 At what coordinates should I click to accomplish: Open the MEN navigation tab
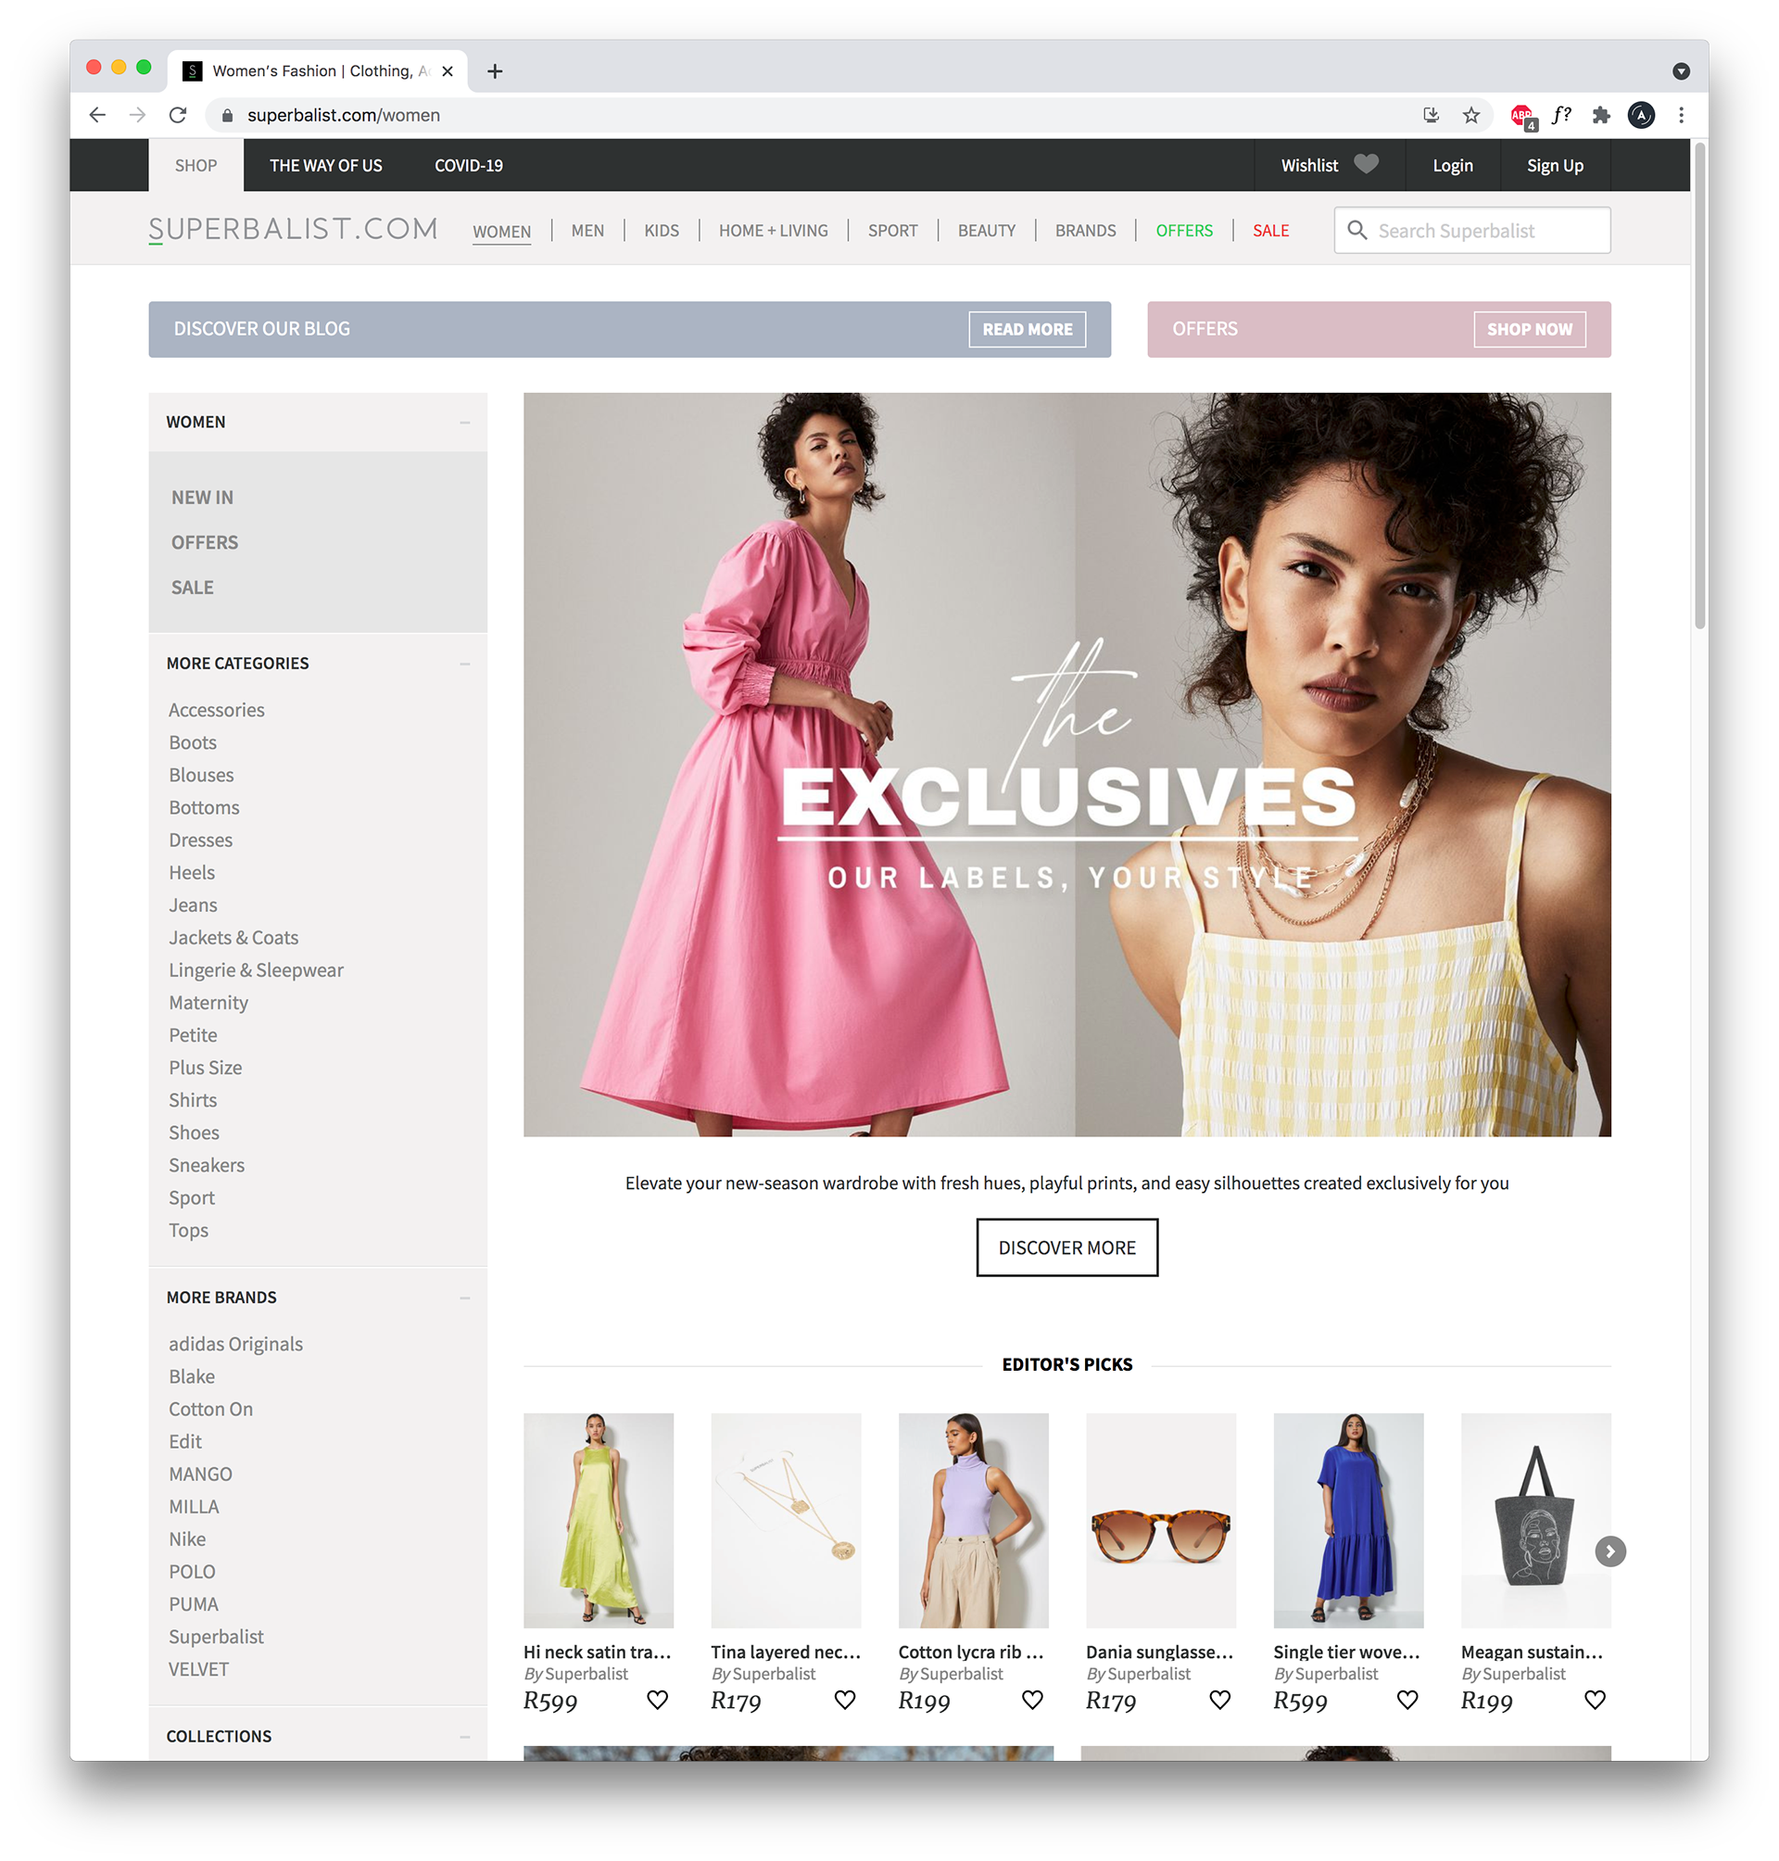click(x=587, y=231)
